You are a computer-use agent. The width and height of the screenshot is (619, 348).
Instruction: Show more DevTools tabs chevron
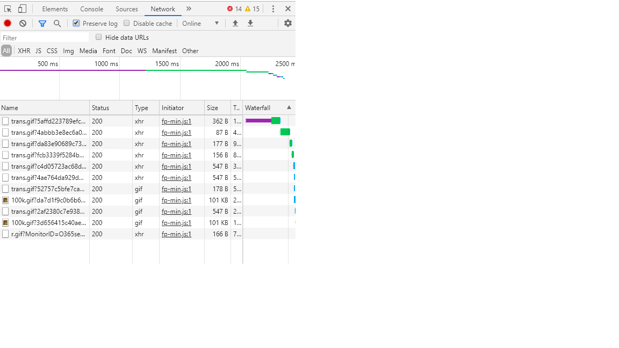[x=189, y=9]
